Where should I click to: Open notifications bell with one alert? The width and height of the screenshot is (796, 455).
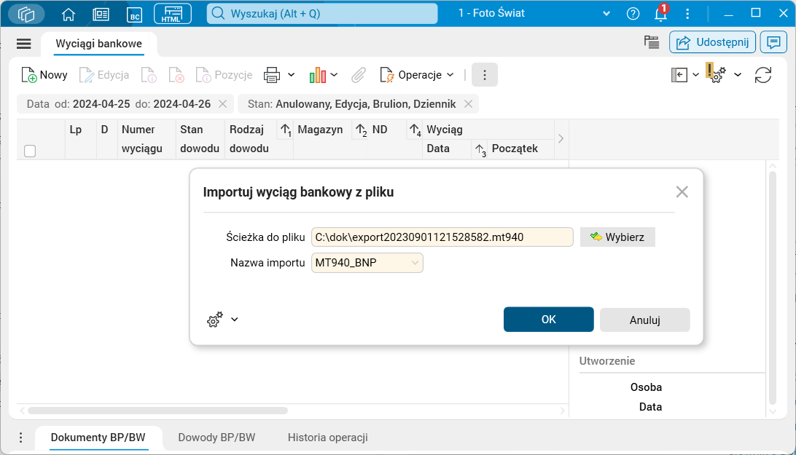click(x=660, y=13)
